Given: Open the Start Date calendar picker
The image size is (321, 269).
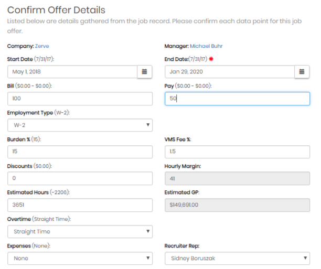Looking at the screenshot, I should [x=145, y=71].
